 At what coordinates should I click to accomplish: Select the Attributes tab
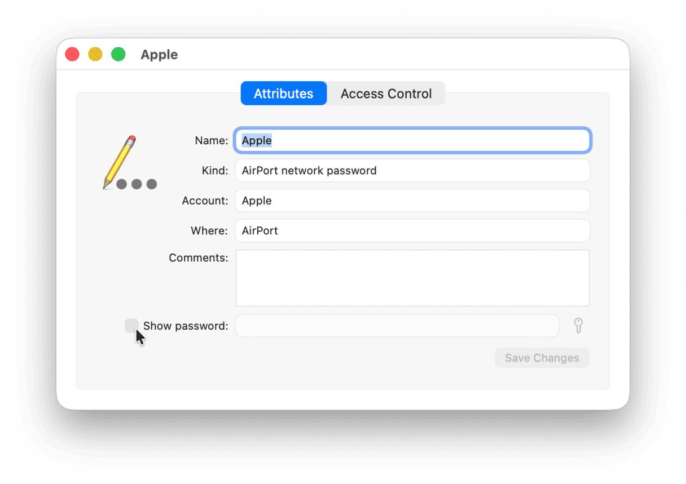tap(283, 94)
